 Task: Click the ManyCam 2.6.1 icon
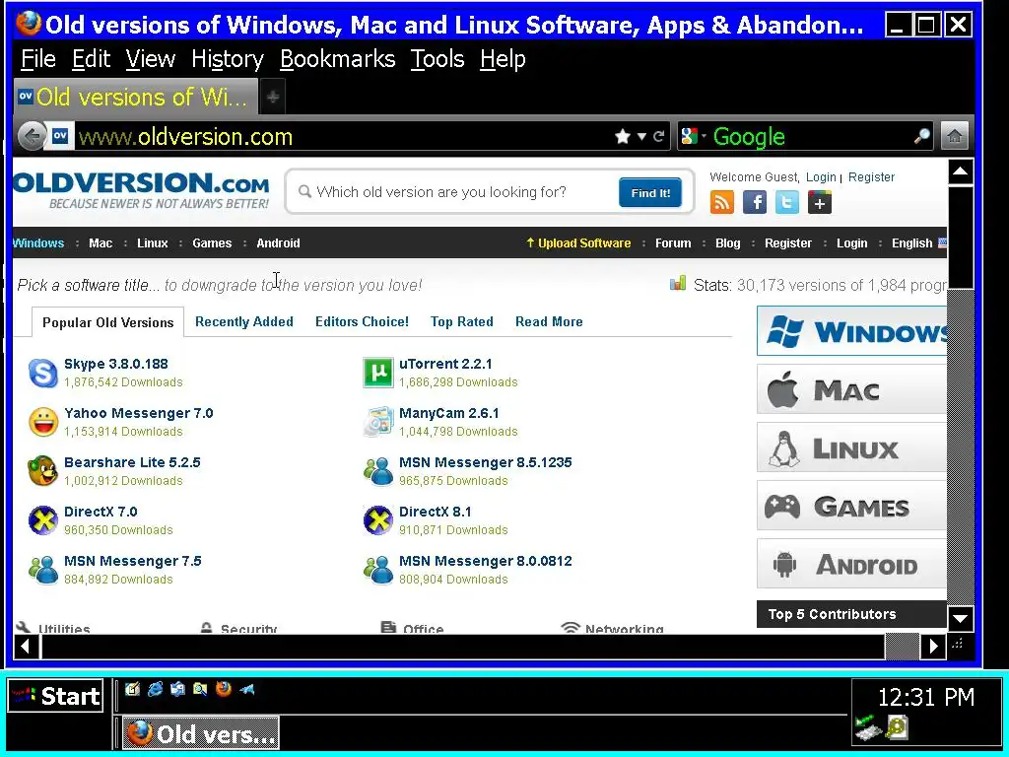point(377,422)
